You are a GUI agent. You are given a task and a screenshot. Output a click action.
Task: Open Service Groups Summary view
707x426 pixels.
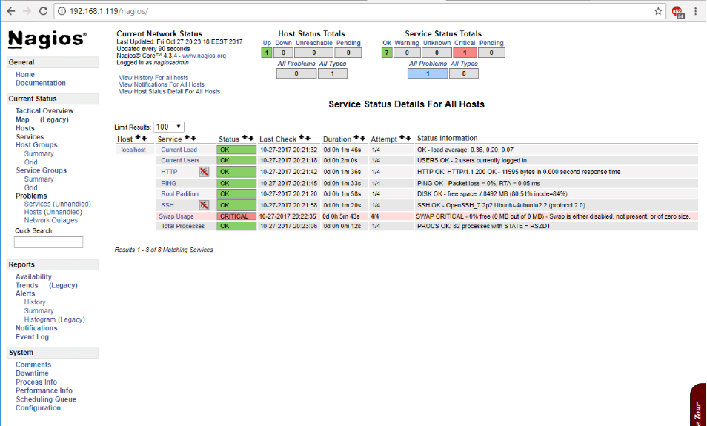tap(39, 179)
